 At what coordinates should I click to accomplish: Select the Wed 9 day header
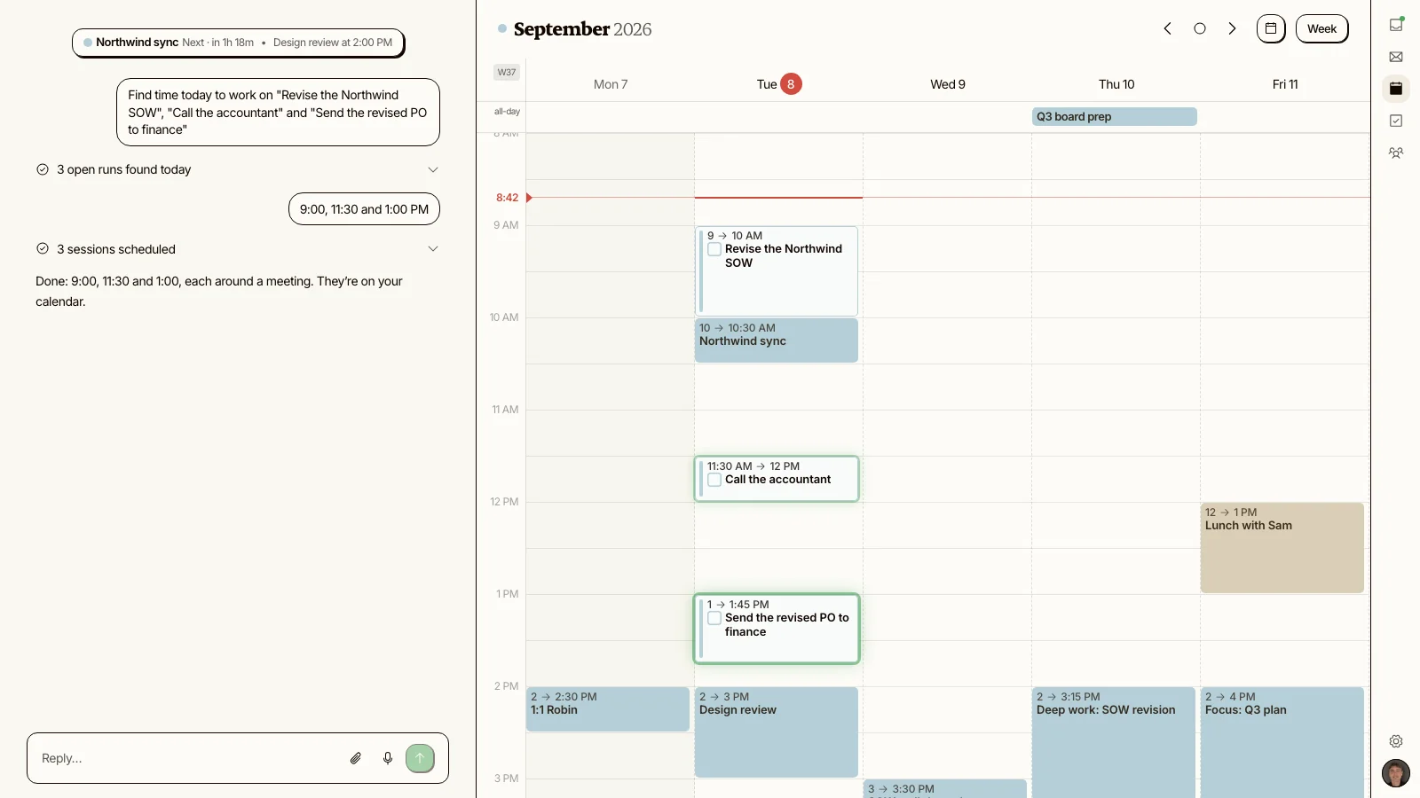point(948,84)
